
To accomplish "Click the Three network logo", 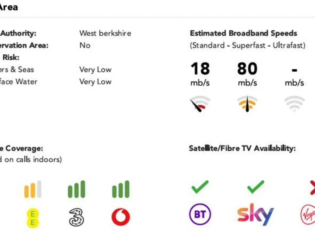I will tap(76, 217).
